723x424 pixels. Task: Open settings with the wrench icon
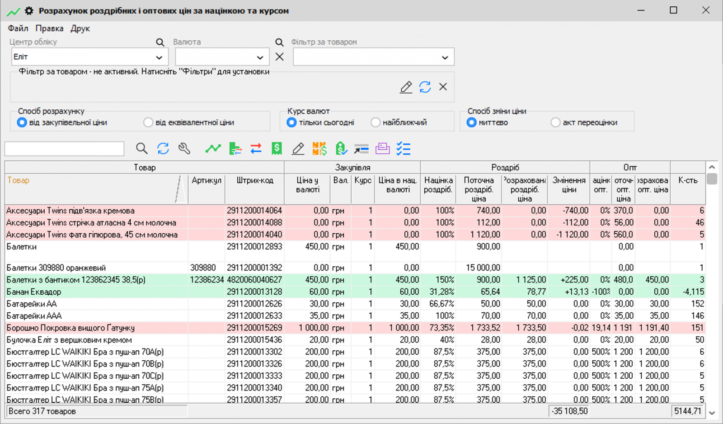pos(184,149)
